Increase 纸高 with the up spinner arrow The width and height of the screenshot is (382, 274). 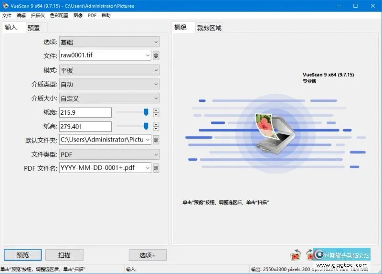click(156, 124)
